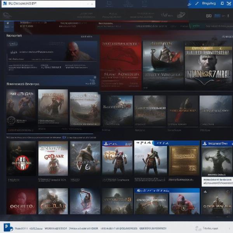This screenshot has height=233, width=233.
Task: Select the second tab label in the red banner
Action: point(73,25)
